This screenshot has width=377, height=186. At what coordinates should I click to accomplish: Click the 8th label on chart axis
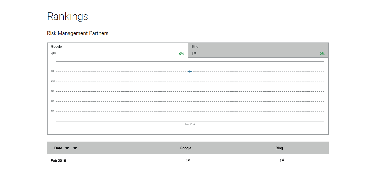(x=52, y=111)
